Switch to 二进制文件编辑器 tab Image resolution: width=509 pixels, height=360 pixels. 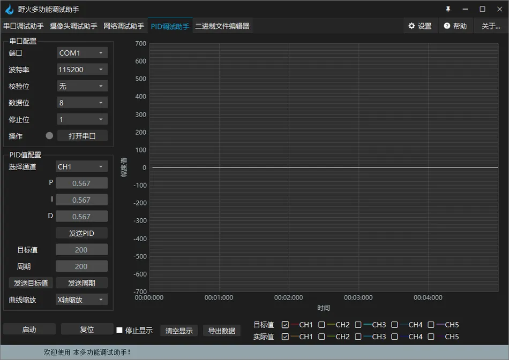tap(222, 26)
